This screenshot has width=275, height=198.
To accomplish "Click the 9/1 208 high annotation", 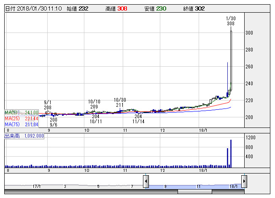I will coord(48,105).
